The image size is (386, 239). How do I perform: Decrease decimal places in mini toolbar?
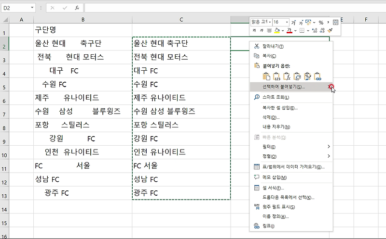coord(322,30)
